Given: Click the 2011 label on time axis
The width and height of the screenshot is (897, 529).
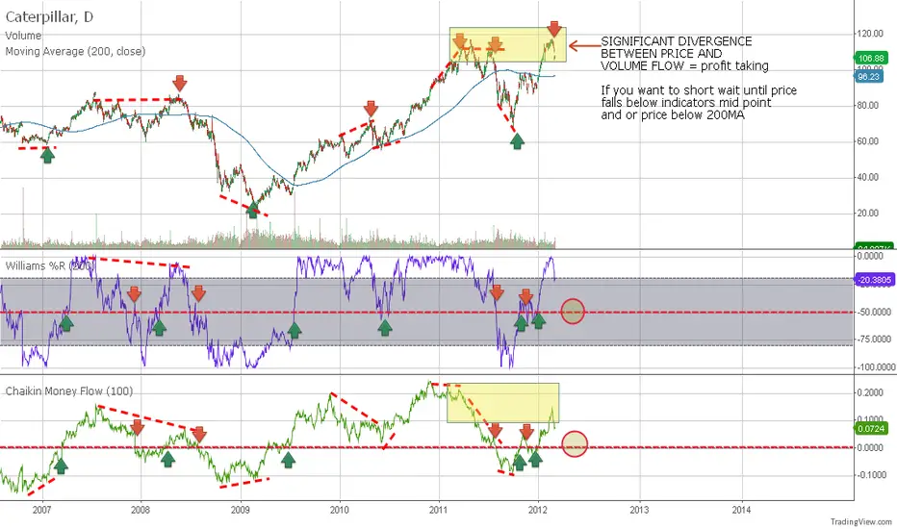Looking at the screenshot, I should 439,510.
